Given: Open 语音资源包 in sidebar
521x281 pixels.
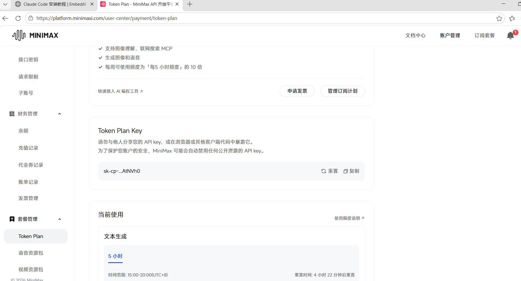Looking at the screenshot, I should (31, 253).
